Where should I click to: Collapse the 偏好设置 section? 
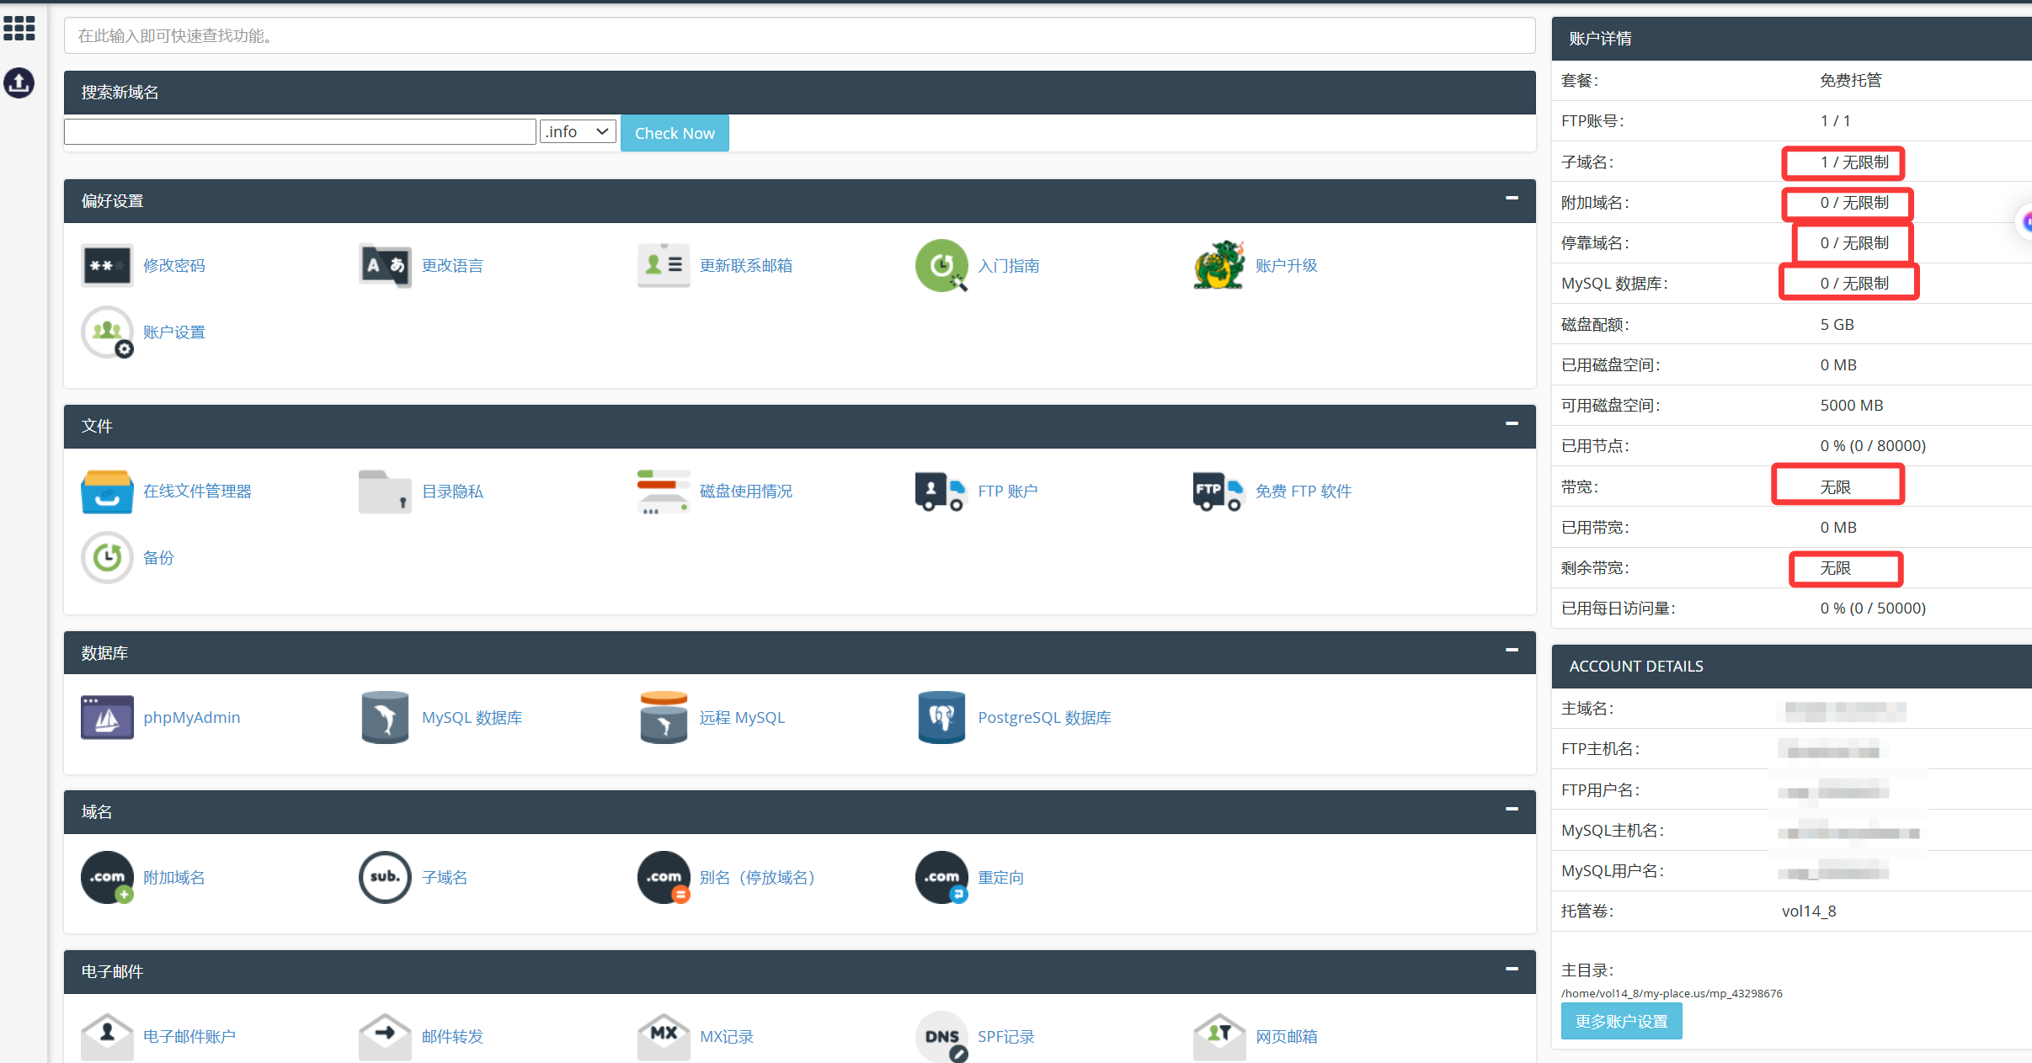click(x=1512, y=199)
